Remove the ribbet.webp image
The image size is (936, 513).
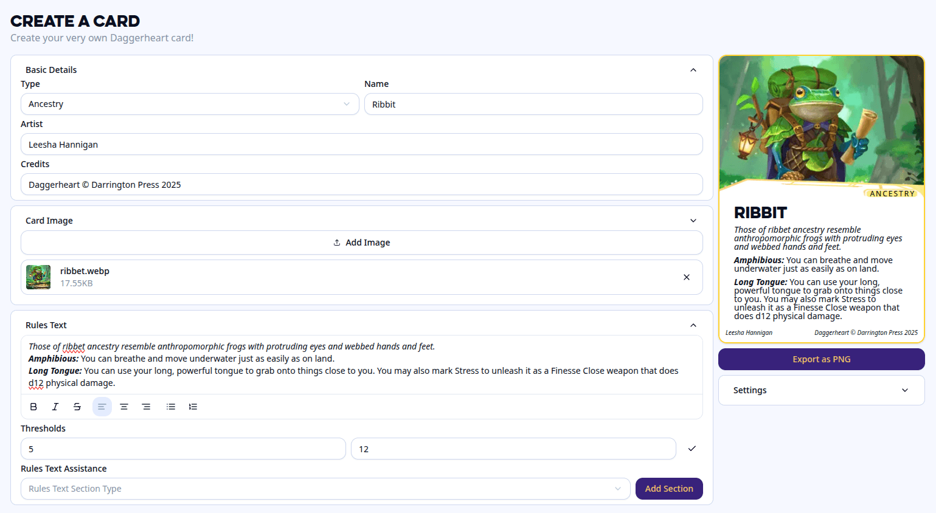coord(686,277)
